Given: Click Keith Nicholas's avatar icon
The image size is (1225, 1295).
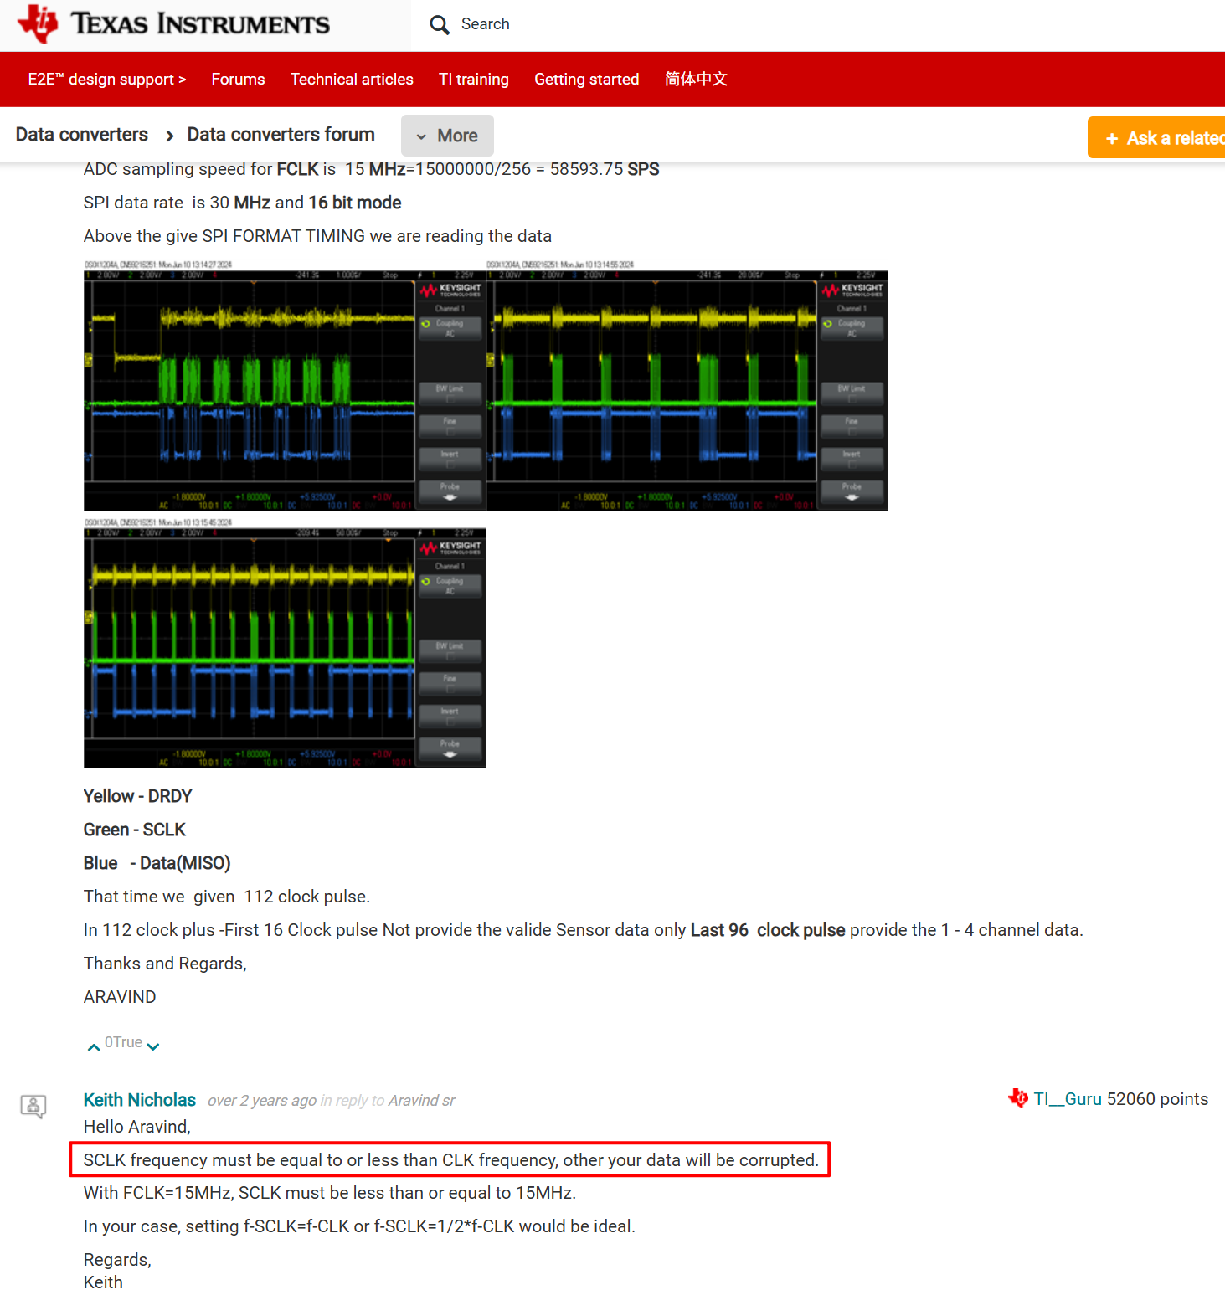Looking at the screenshot, I should pyautogui.click(x=33, y=1106).
